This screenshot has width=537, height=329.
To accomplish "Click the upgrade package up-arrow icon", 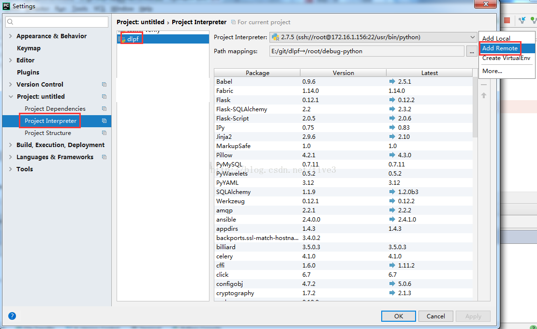I will [x=484, y=95].
